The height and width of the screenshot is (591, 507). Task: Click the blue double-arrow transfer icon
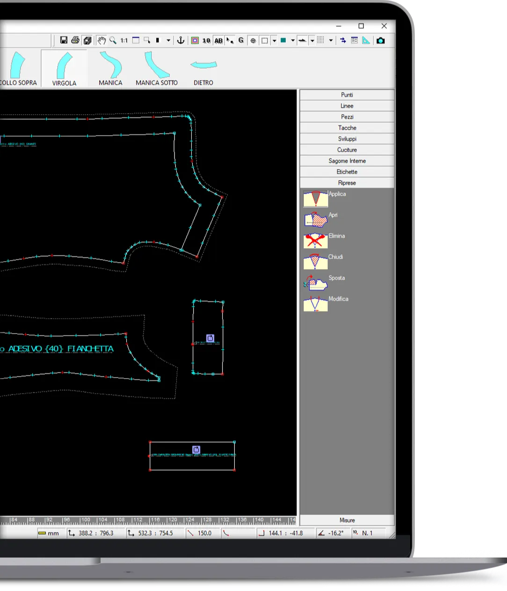pyautogui.click(x=343, y=40)
